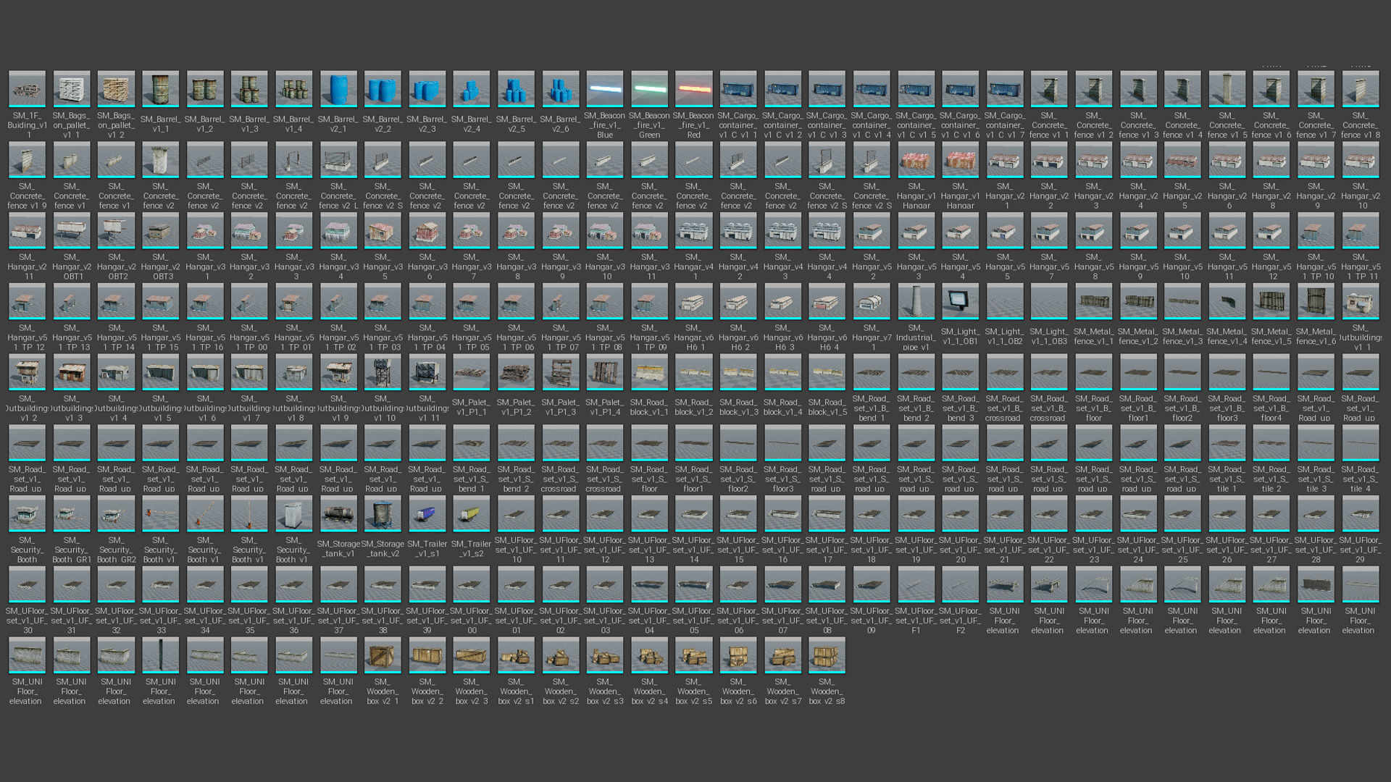
Task: Pick the SM_Metal_fence_v1_1 asset
Action: pos(1093,301)
